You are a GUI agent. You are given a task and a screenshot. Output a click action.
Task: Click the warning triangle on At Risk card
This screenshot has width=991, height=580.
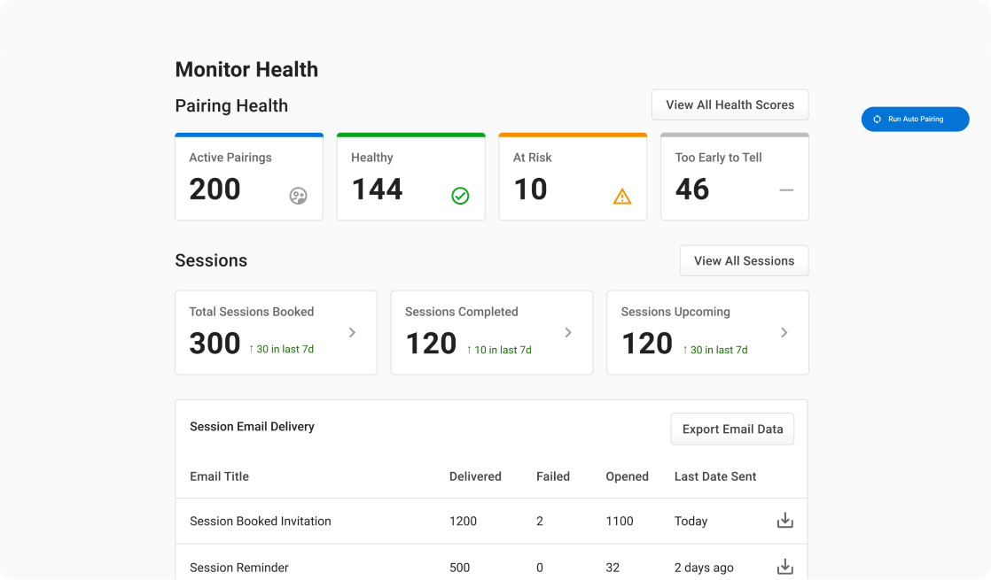pos(622,196)
